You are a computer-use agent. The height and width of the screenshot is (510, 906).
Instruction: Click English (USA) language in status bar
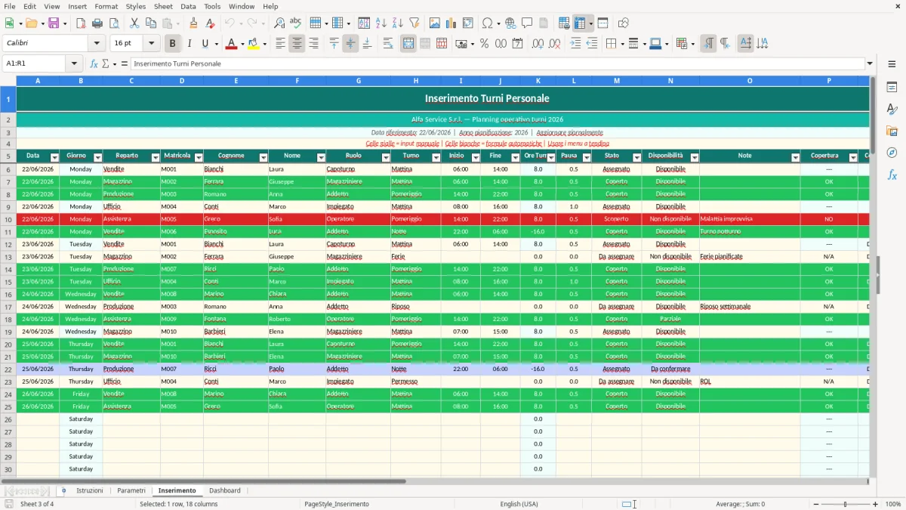point(519,504)
